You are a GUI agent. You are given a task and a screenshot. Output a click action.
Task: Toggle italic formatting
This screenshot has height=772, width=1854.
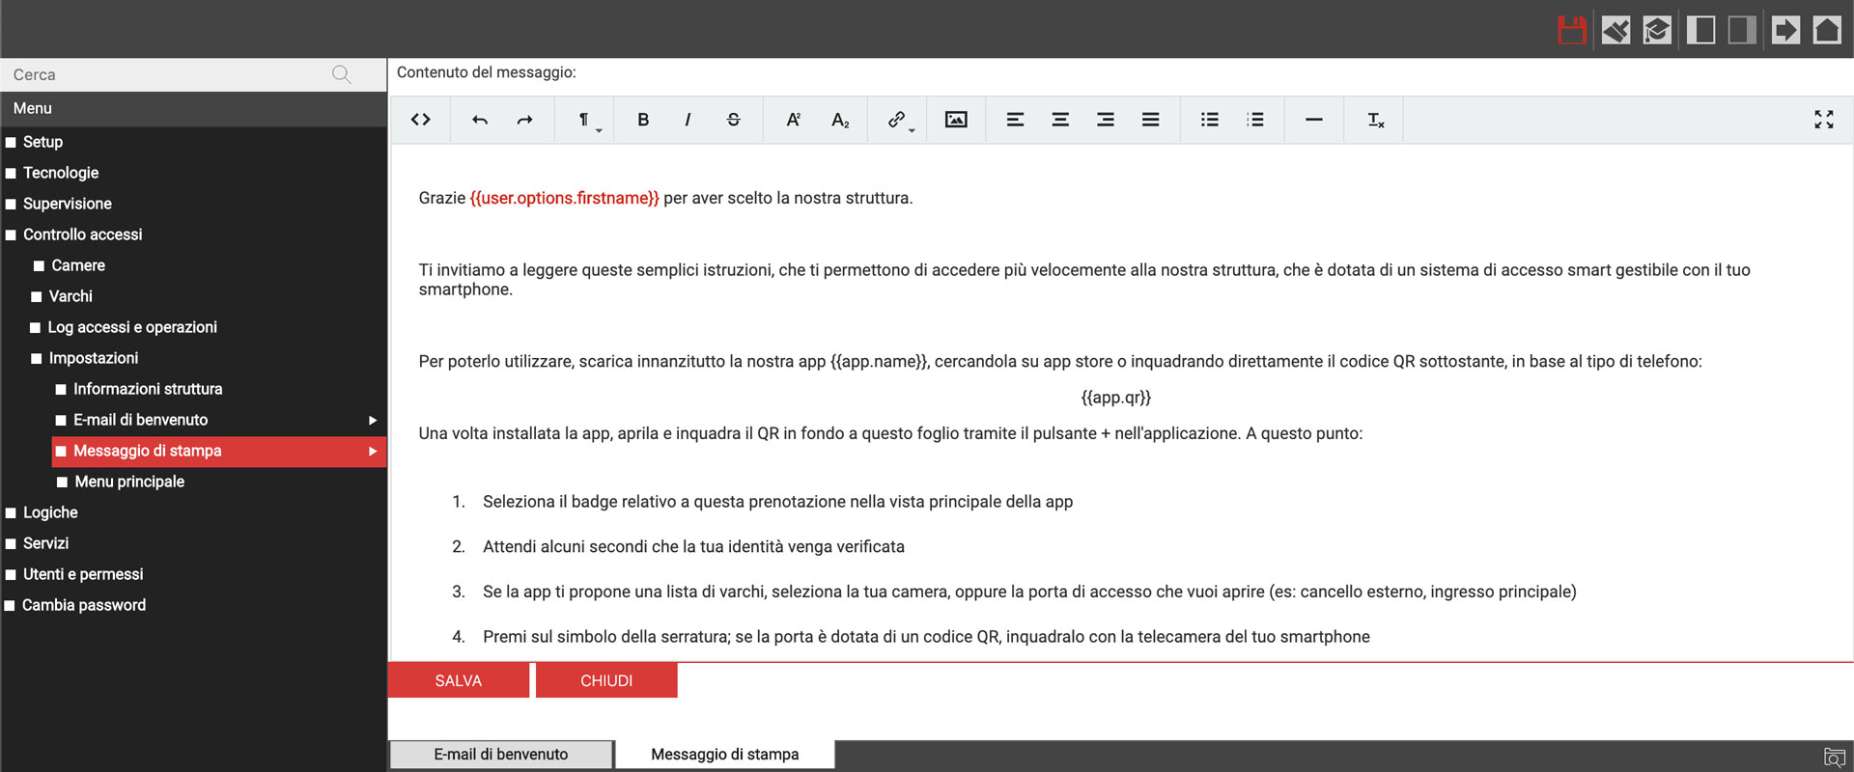(688, 120)
